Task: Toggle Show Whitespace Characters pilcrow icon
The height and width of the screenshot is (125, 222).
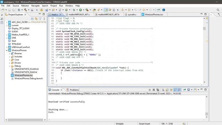Action: 118,10
